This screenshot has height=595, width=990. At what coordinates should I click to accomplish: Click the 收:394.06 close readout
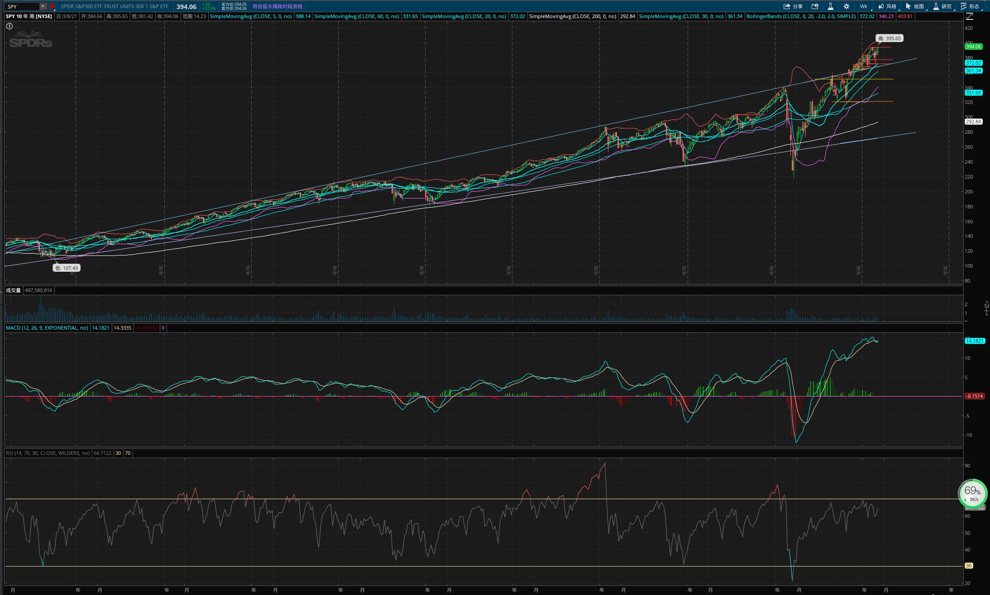point(168,16)
